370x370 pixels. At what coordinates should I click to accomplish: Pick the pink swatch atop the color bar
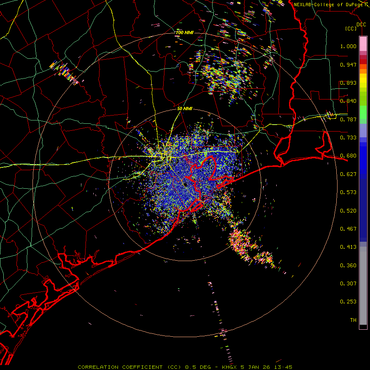pyautogui.click(x=363, y=44)
